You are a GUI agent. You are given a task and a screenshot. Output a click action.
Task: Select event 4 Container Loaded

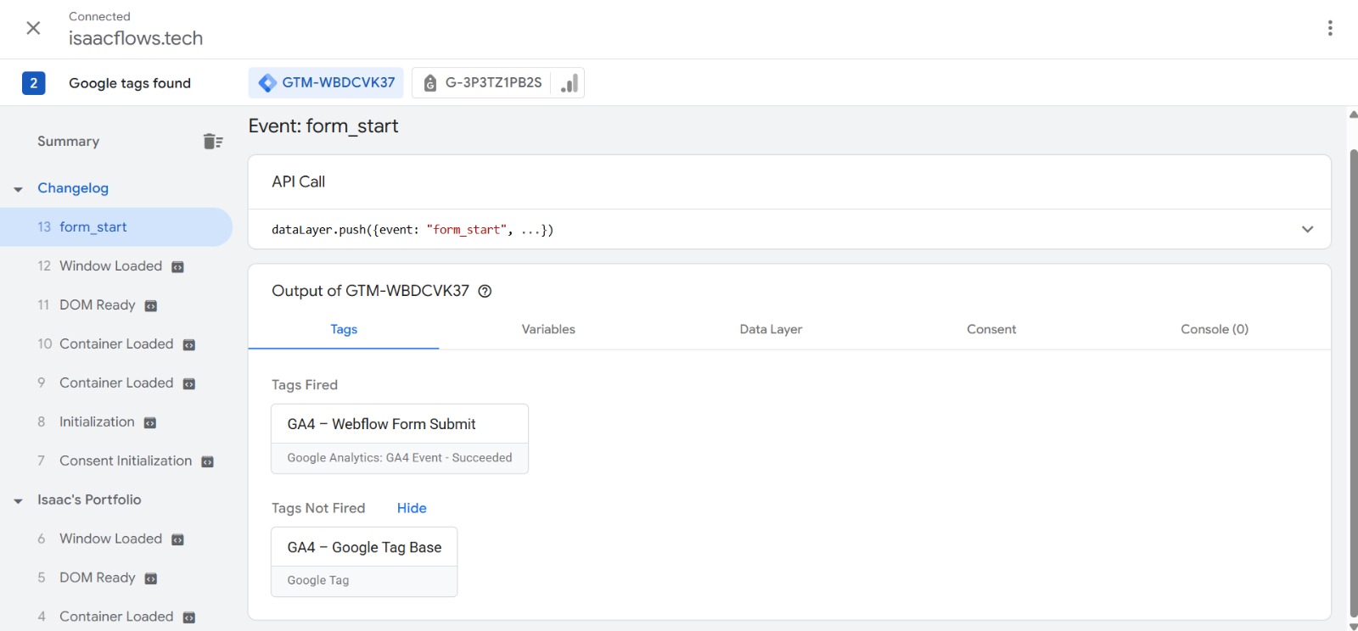(116, 617)
